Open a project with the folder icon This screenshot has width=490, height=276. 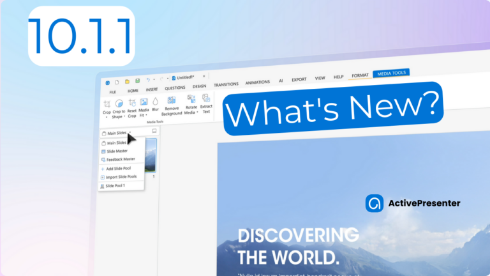pos(127,82)
